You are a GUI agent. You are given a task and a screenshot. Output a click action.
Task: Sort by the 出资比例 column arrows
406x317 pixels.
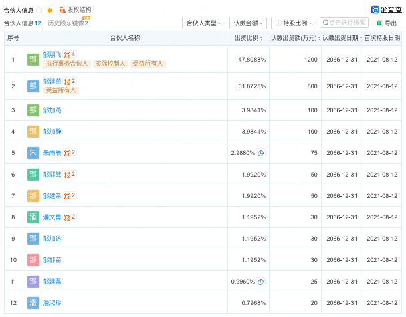267,38
